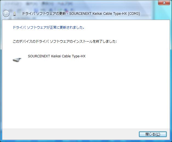Click the serial cable device icon

coord(17,60)
